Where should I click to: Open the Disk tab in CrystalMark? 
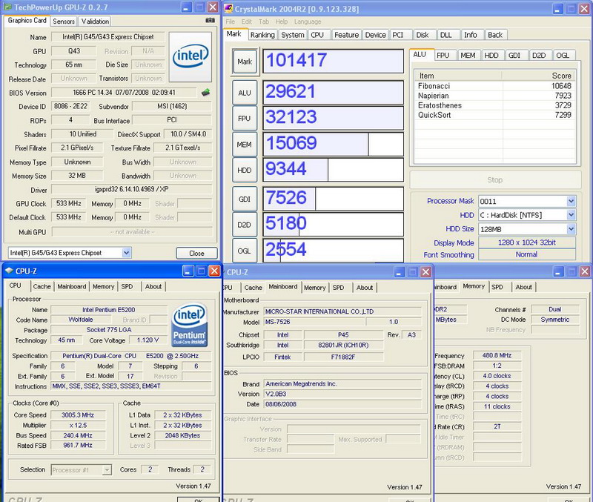[423, 35]
